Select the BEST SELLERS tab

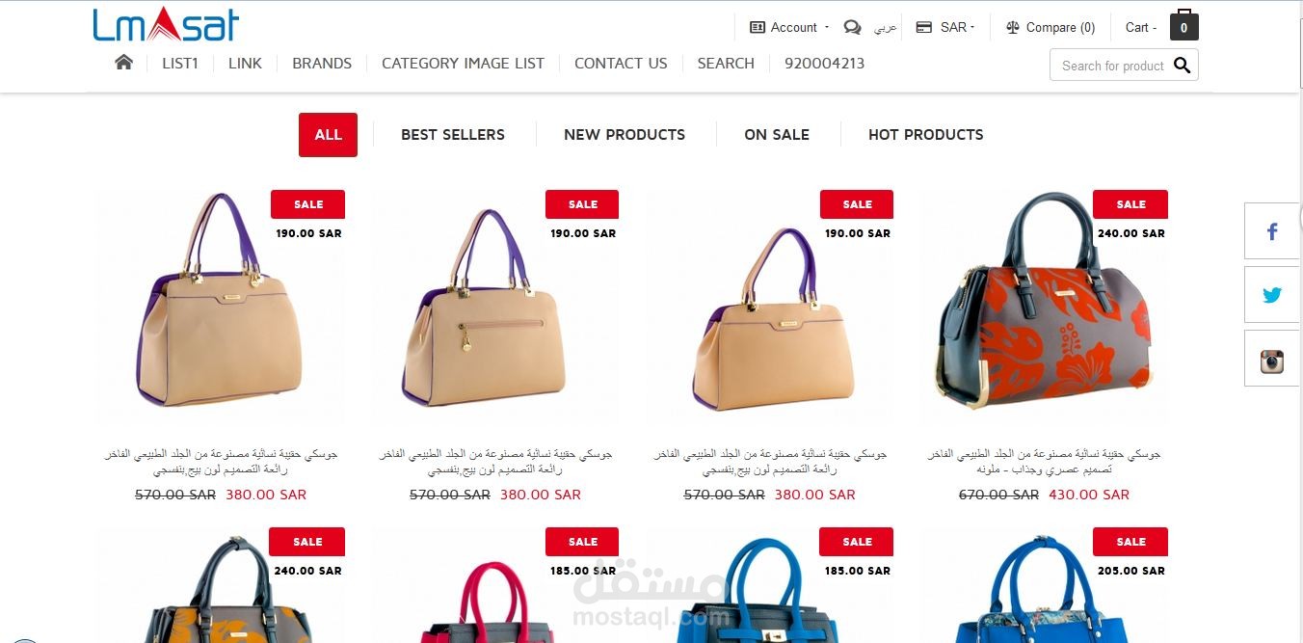click(x=453, y=135)
